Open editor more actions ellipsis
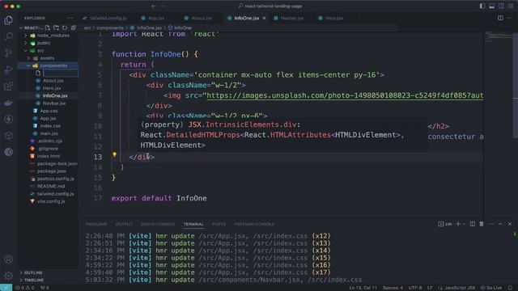Image resolution: width=518 pixels, height=291 pixels. click(x=510, y=18)
